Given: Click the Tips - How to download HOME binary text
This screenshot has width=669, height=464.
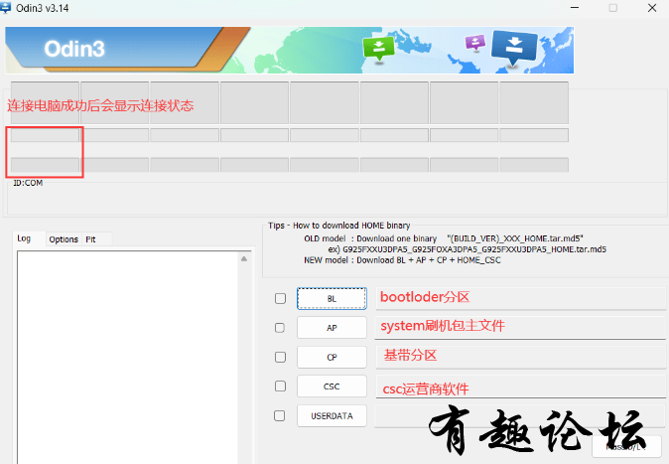Looking at the screenshot, I should (338, 226).
